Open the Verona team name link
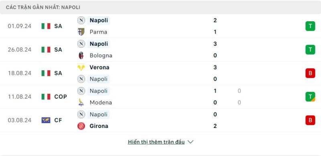This screenshot has height=156, width=321. (100, 67)
